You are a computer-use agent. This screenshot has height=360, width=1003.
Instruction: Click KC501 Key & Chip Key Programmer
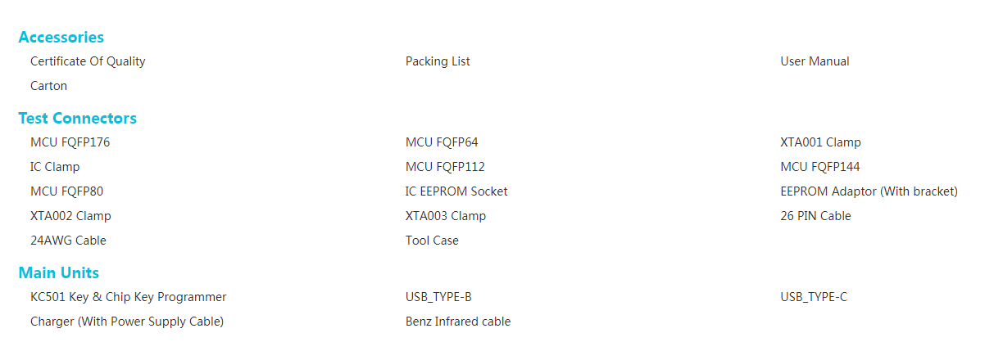[x=129, y=297]
